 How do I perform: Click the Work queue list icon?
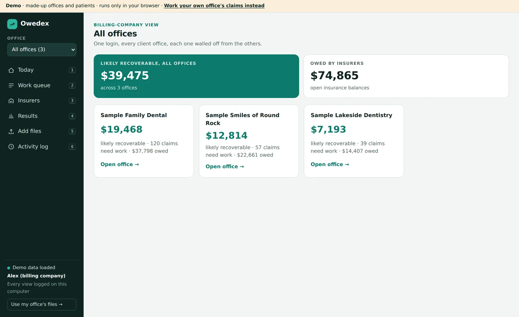(11, 85)
